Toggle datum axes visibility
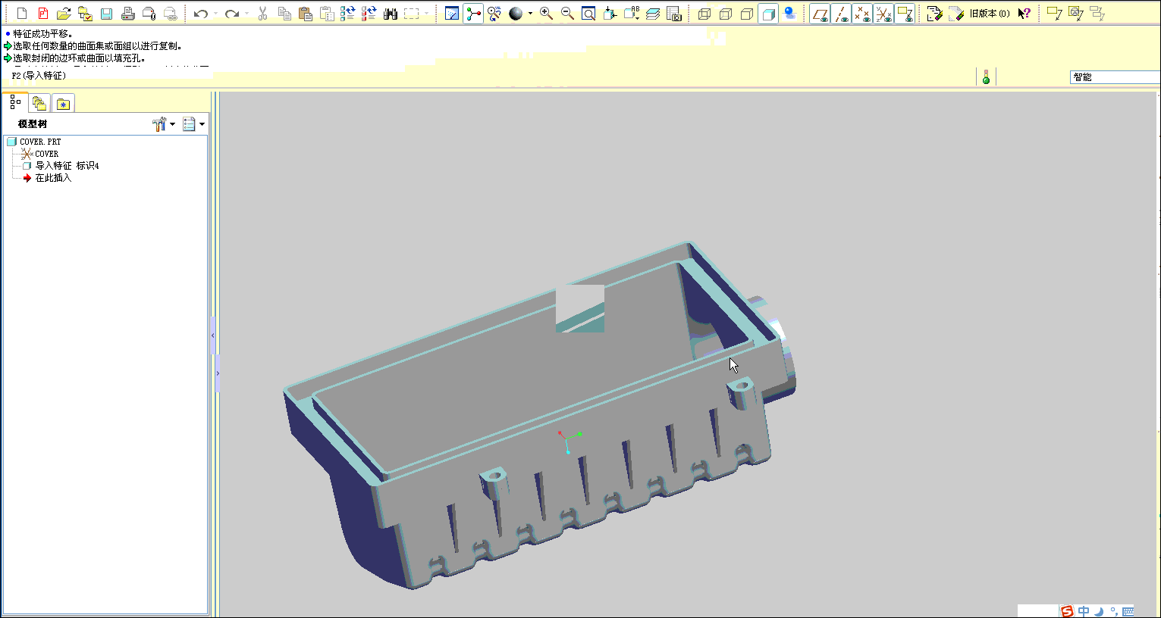This screenshot has height=618, width=1161. tap(841, 14)
